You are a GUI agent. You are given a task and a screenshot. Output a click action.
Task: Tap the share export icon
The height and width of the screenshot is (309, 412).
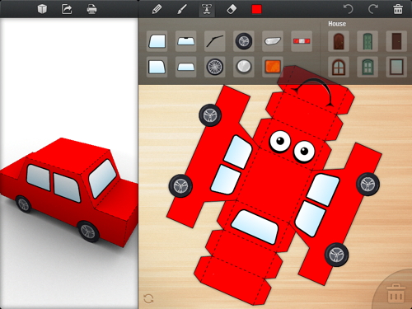coord(67,9)
